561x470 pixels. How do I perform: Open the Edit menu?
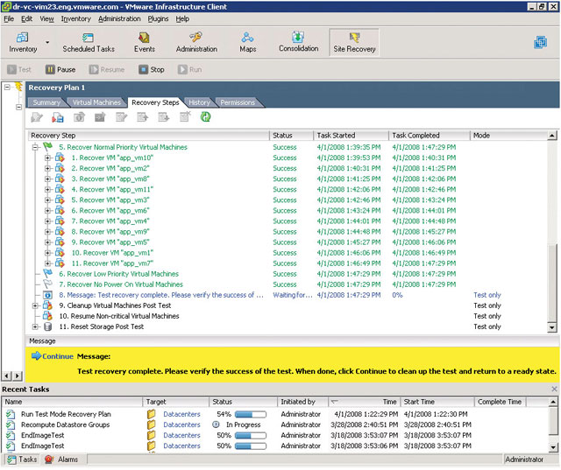(x=26, y=19)
